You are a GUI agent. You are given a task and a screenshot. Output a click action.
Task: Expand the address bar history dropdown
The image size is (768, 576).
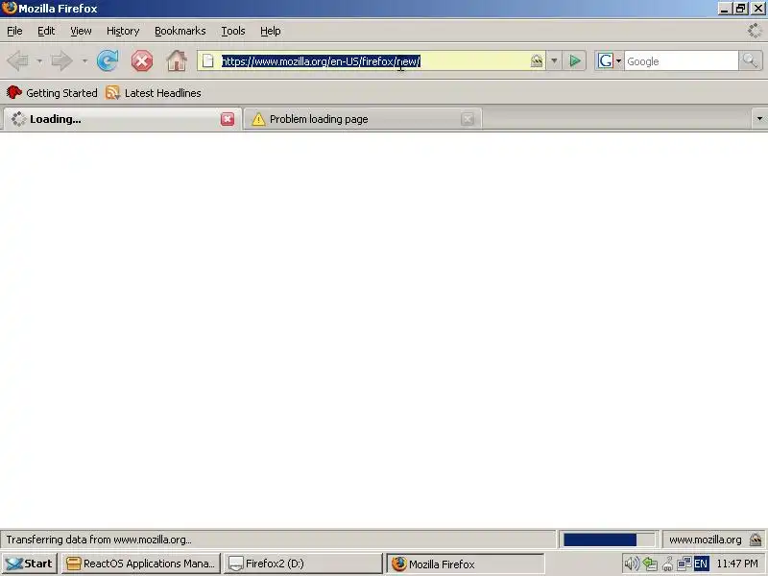point(554,61)
